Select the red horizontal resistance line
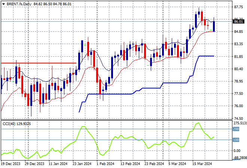This screenshot has width=247, height=168. (x=39, y=63)
